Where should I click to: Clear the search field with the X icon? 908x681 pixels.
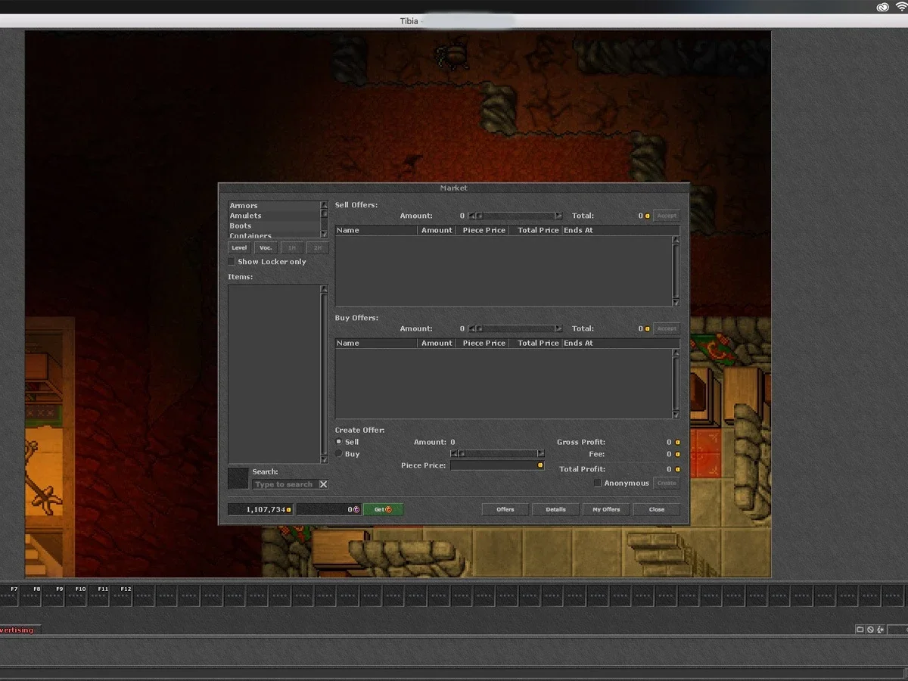(x=323, y=484)
